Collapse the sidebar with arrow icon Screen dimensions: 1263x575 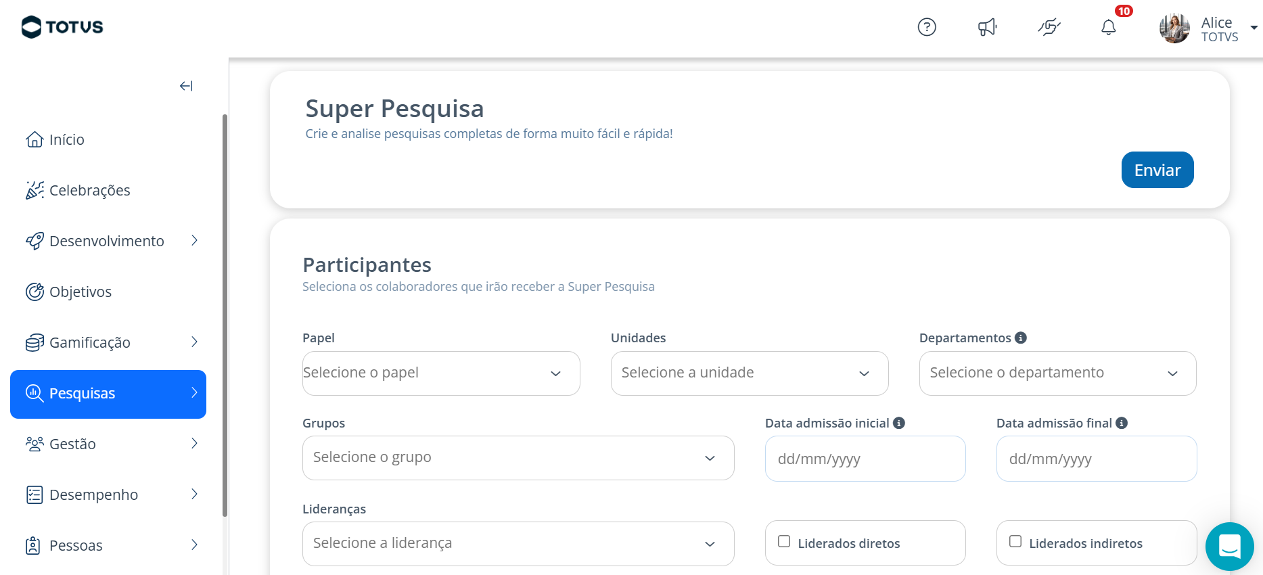click(186, 86)
